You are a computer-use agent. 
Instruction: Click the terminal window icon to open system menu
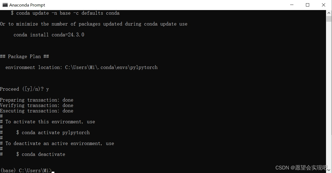click(x=5, y=5)
